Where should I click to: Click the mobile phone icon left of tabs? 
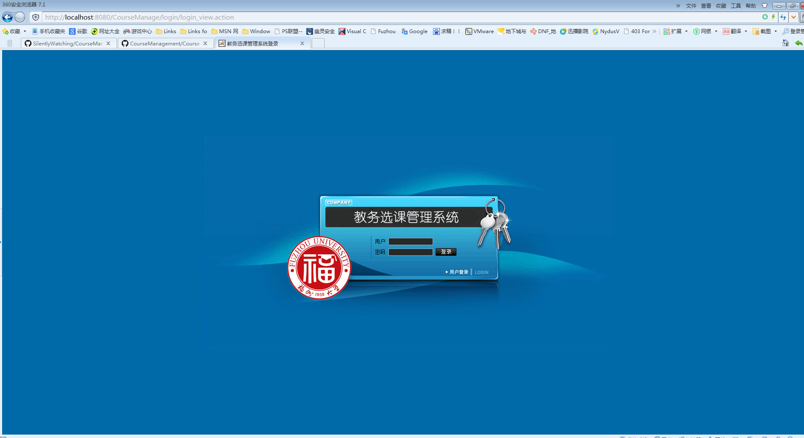pos(10,43)
